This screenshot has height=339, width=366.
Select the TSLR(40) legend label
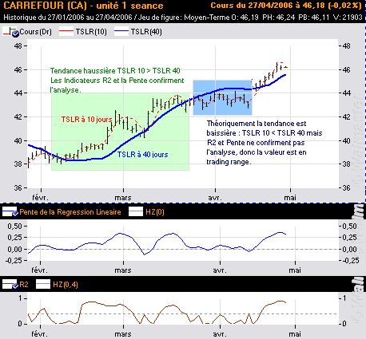(x=146, y=32)
